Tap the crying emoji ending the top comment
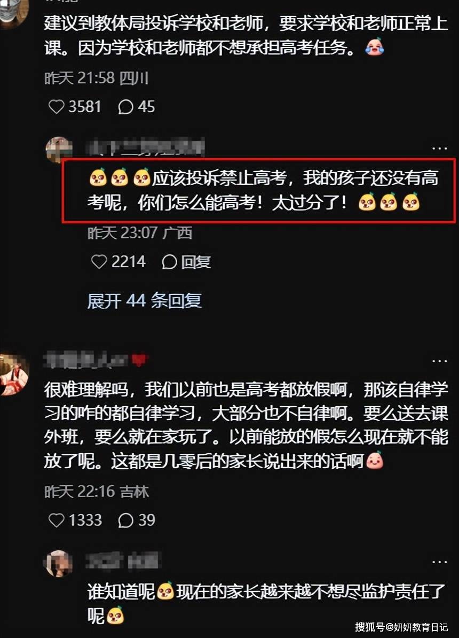This screenshot has width=459, height=638. click(x=375, y=47)
